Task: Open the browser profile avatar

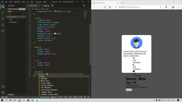Action: [173, 7]
